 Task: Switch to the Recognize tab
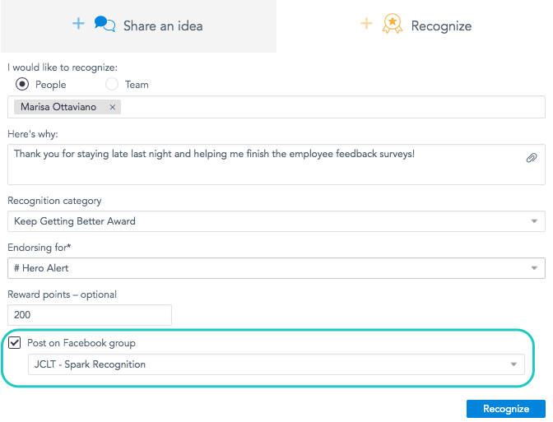tap(415, 26)
